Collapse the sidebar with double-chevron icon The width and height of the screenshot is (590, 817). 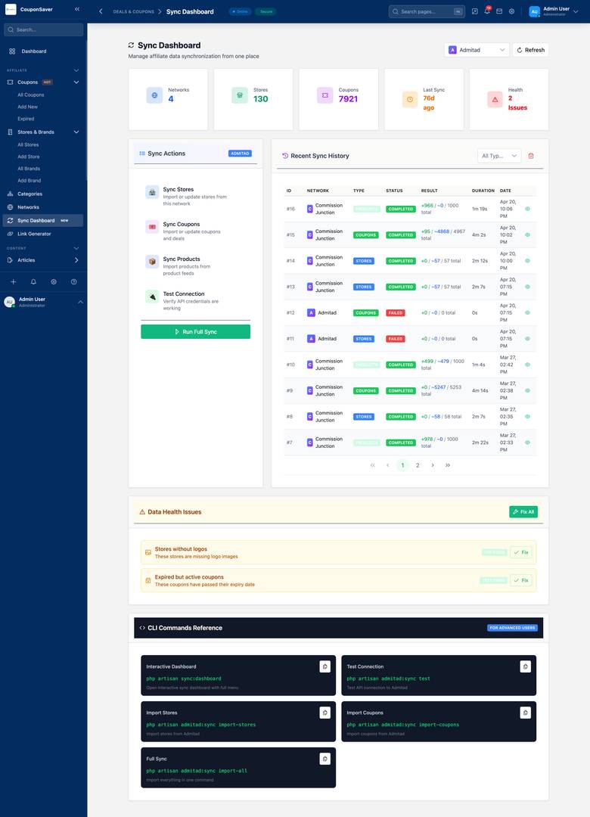[x=77, y=9]
